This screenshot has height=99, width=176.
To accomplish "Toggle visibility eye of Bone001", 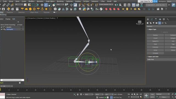I will 3,27.
